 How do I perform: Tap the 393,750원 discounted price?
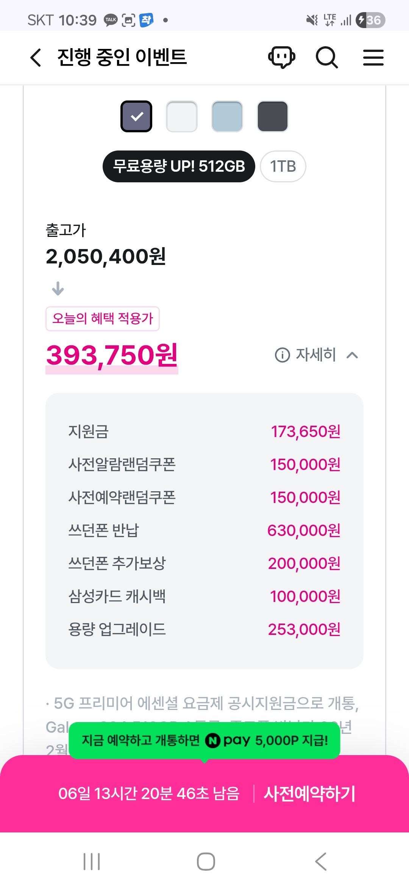click(x=112, y=356)
